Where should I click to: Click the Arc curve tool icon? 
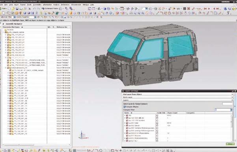(162, 13)
